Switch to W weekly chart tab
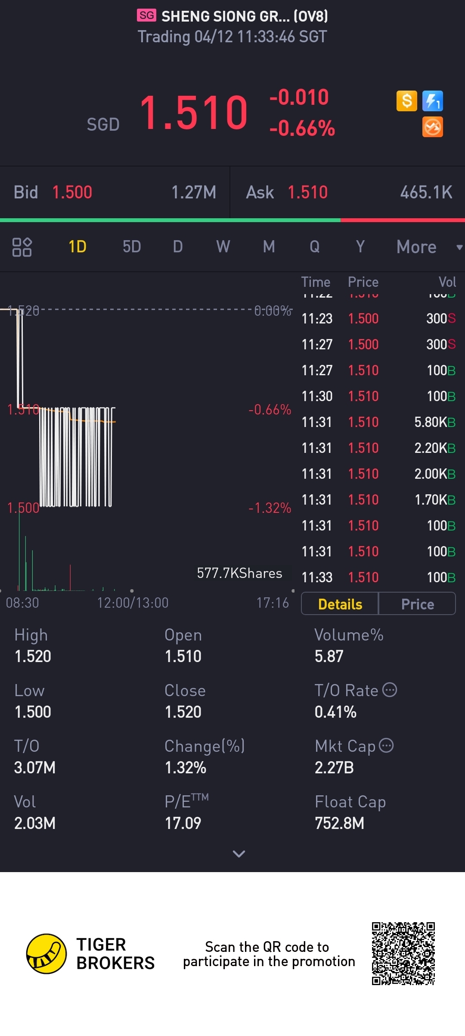Screen dimensions: 465x1036 pyautogui.click(x=223, y=247)
